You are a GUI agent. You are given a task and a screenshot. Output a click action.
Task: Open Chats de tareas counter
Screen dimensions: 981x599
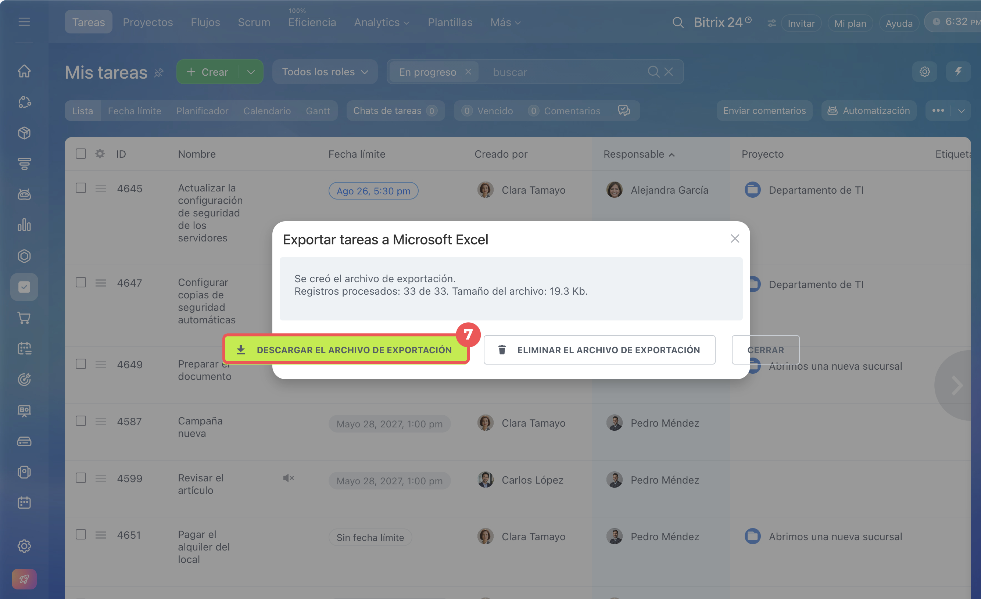(x=395, y=111)
